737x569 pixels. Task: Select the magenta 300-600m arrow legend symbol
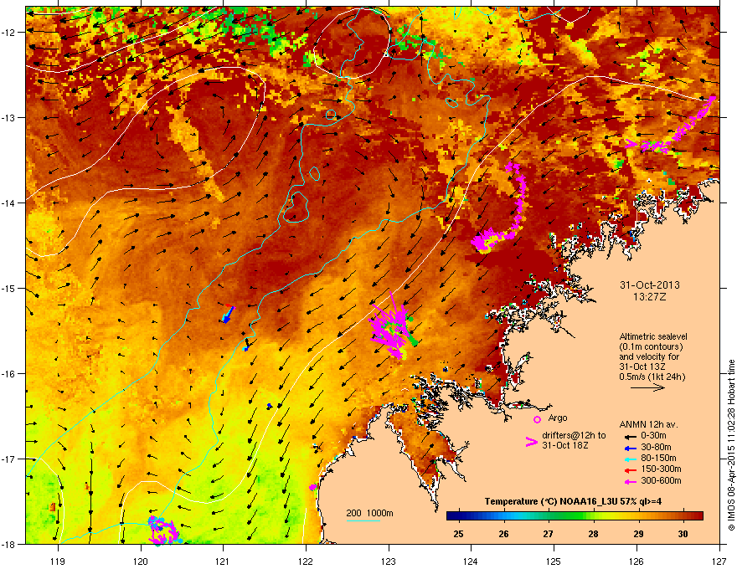630,481
